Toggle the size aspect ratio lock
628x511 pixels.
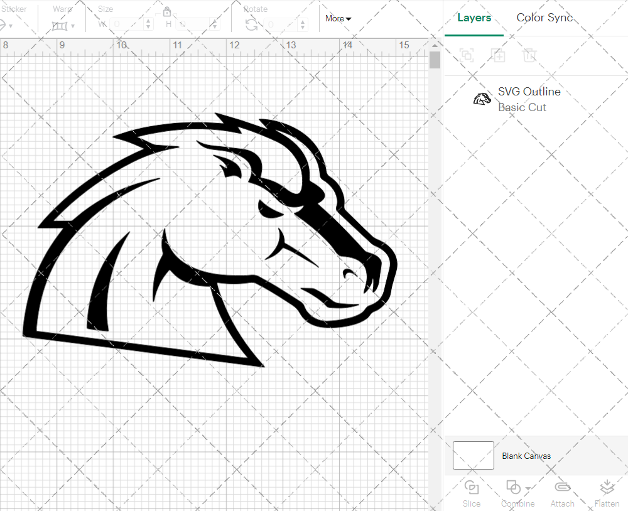pos(167,12)
